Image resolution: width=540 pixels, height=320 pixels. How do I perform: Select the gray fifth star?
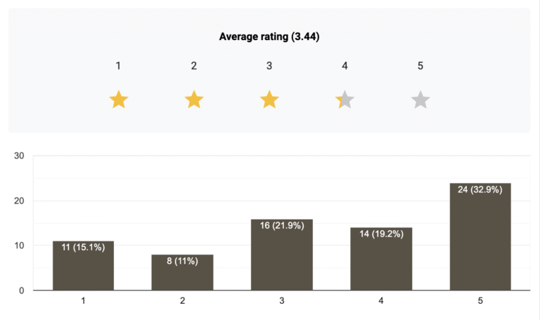click(420, 100)
